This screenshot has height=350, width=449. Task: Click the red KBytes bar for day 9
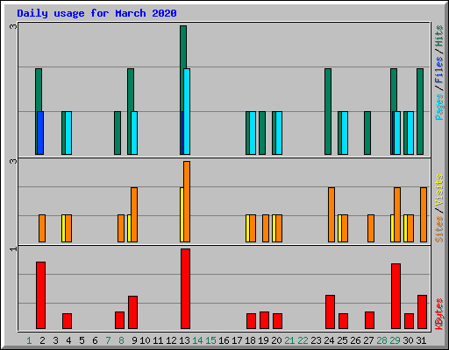(x=132, y=312)
